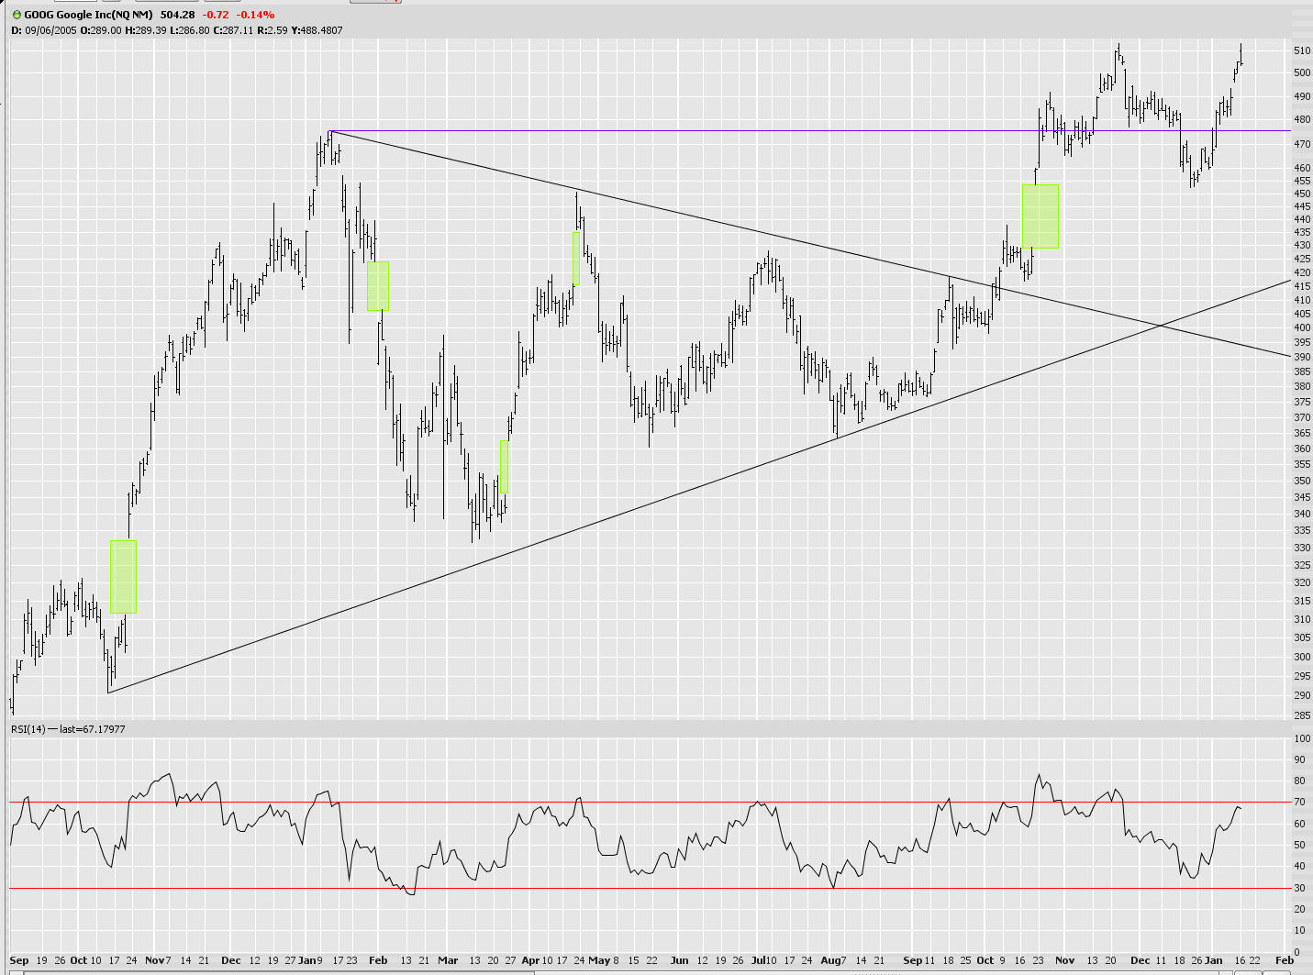Click the red percent change -0.14%
Image resolution: width=1313 pixels, height=975 pixels.
[x=255, y=15]
